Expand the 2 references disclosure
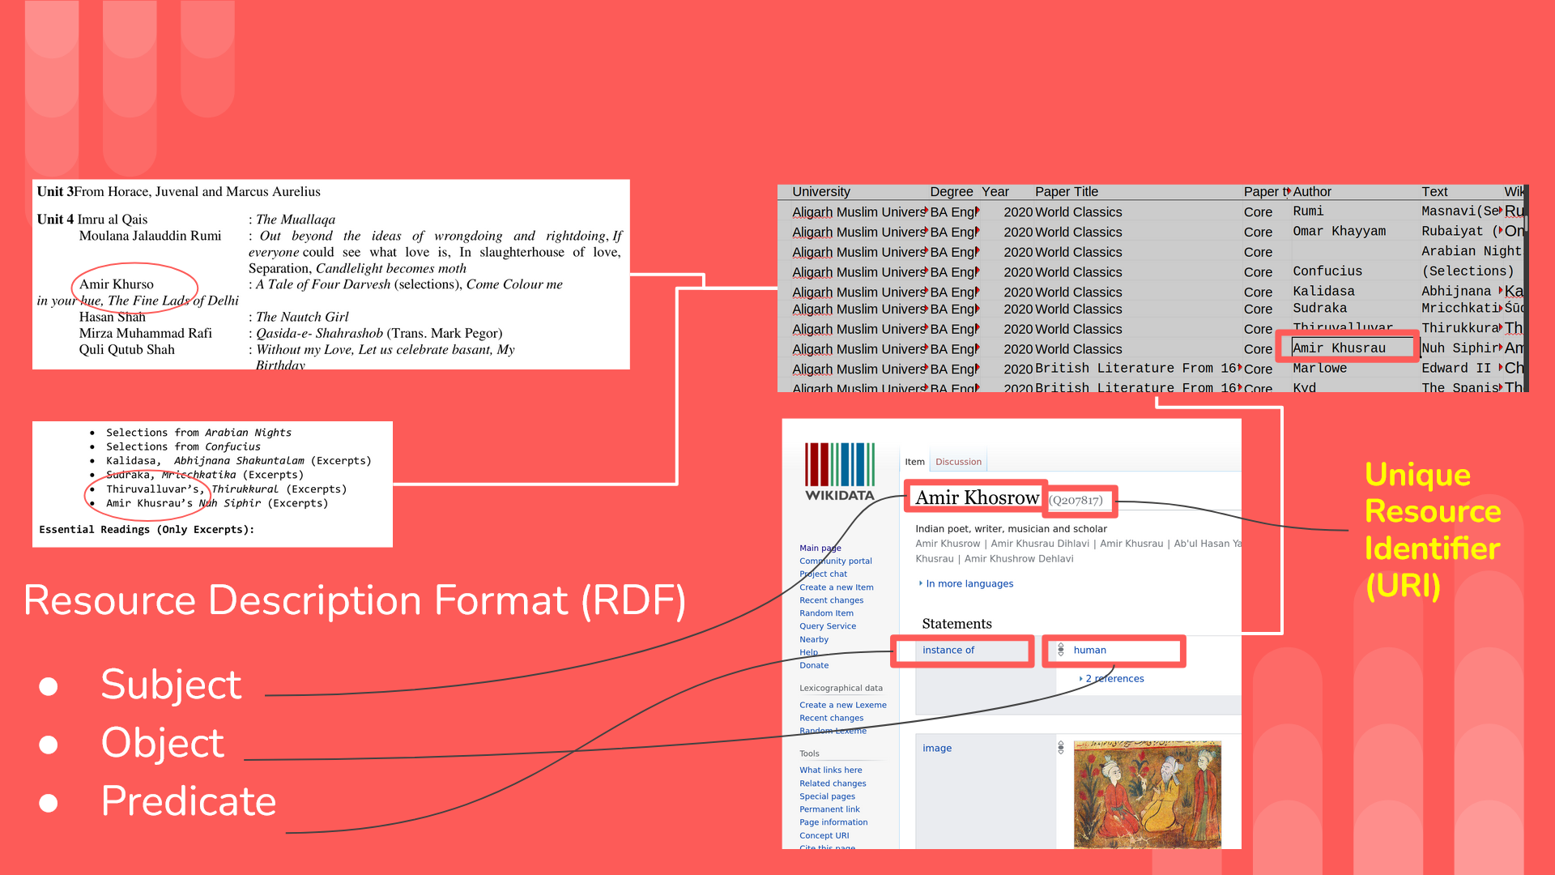This screenshot has height=875, width=1555. pos(1114,679)
